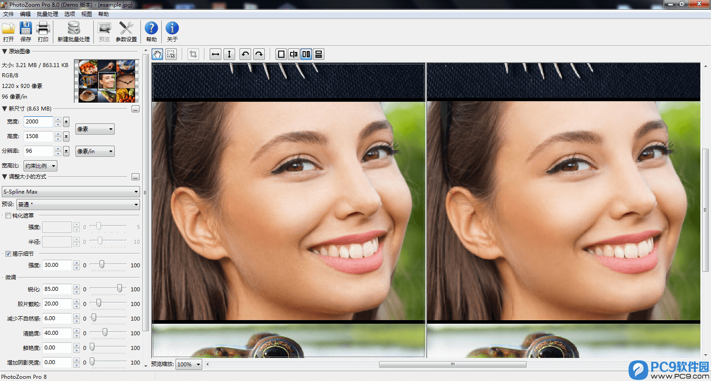Switch to single preview pane view
The image size is (711, 381).
coord(281,54)
